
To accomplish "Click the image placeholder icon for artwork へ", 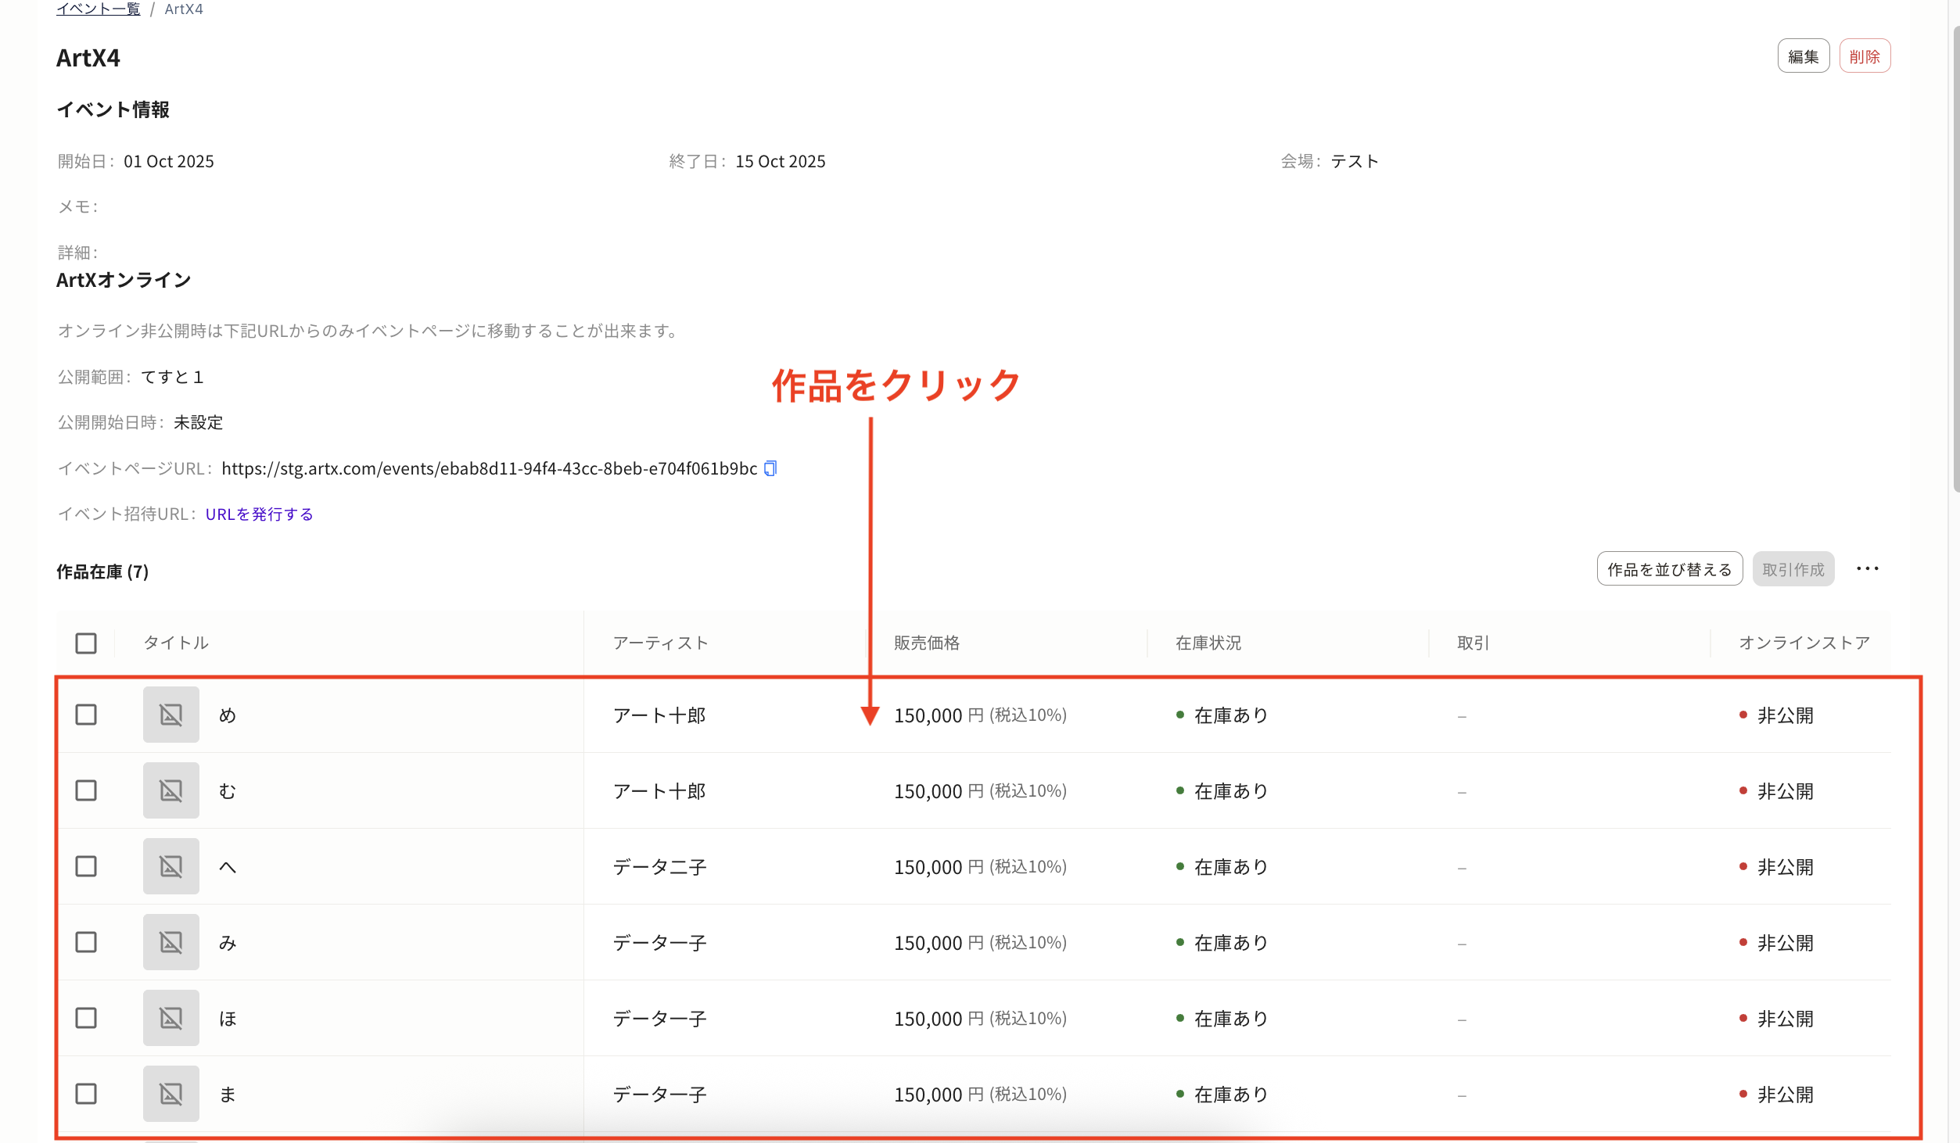I will 171,865.
